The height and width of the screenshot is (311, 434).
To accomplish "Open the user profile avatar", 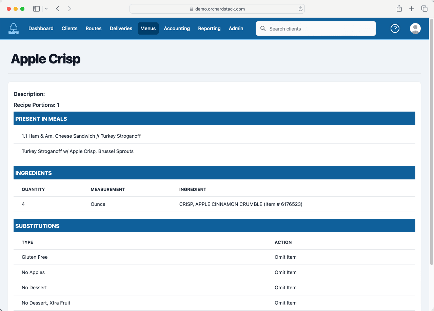I will pyautogui.click(x=415, y=28).
